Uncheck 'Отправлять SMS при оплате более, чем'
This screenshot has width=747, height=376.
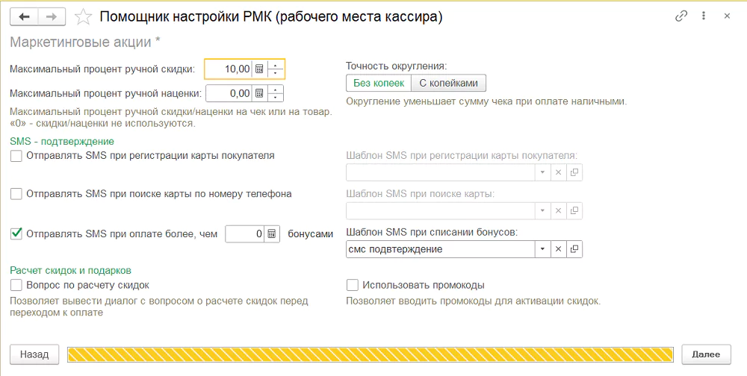(16, 234)
